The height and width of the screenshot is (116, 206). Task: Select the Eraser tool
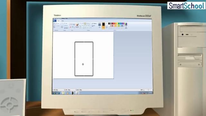click(x=70, y=27)
